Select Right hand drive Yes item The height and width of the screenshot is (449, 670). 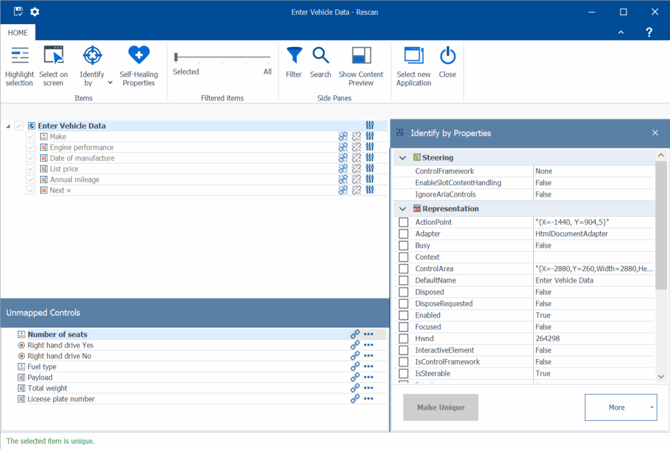(60, 345)
